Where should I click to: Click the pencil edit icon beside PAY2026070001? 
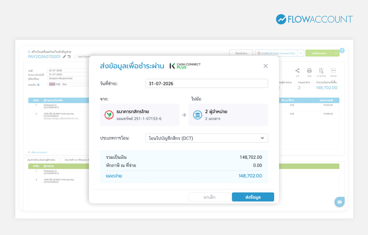click(64, 57)
